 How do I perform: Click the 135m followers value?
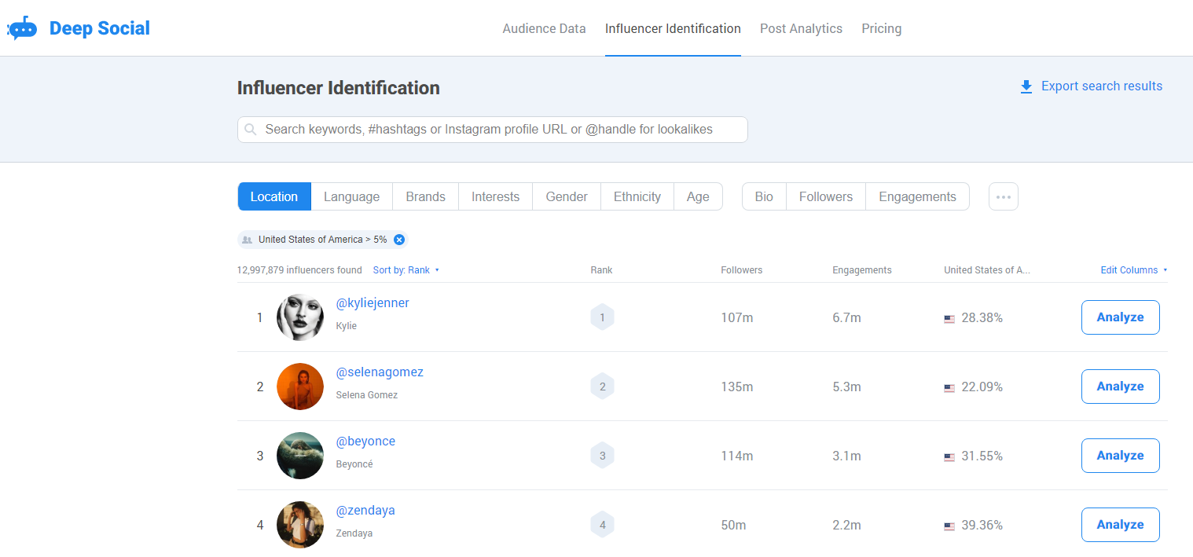[737, 387]
